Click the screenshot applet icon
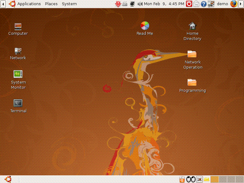Image resolution: width=244 pixels, height=183 pixels. point(199,179)
